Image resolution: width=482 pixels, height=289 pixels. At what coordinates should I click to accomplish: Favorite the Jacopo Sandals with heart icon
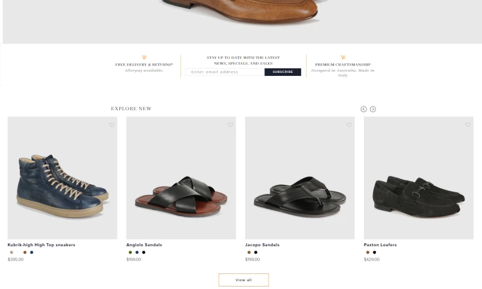point(349,125)
